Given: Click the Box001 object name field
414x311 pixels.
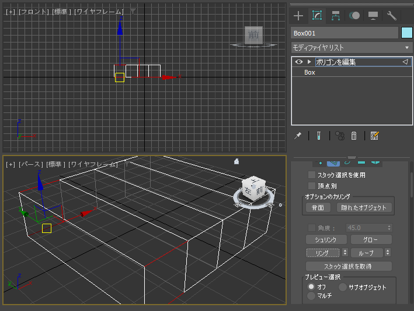Looking at the screenshot, I should click(345, 33).
